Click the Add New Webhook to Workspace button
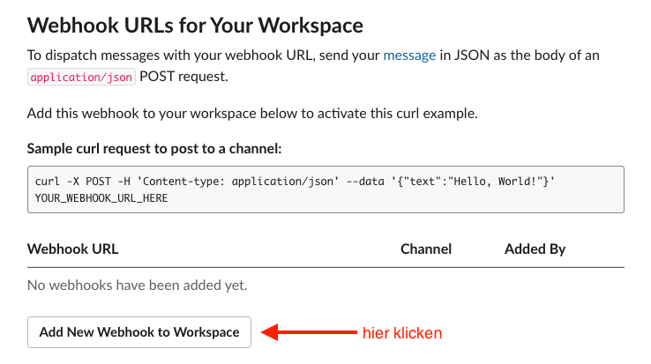The width and height of the screenshot is (651, 364). [x=139, y=332]
